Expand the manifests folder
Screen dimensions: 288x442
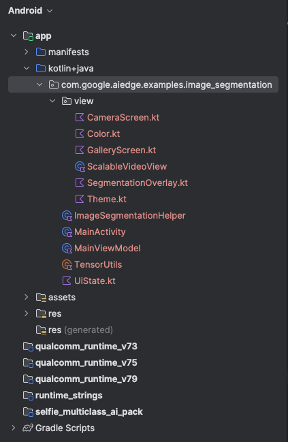pyautogui.click(x=27, y=52)
